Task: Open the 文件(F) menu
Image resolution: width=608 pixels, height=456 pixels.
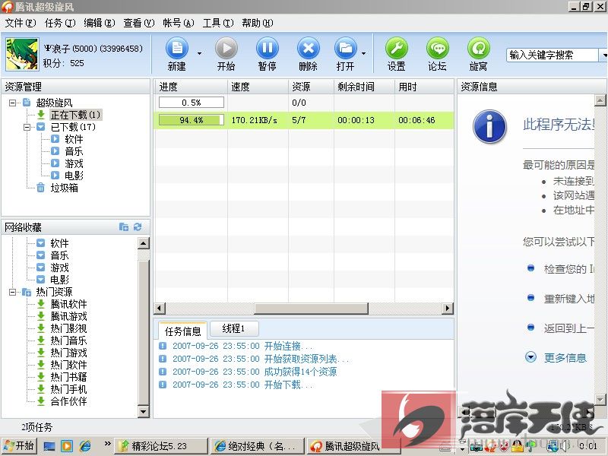Action: click(21, 24)
